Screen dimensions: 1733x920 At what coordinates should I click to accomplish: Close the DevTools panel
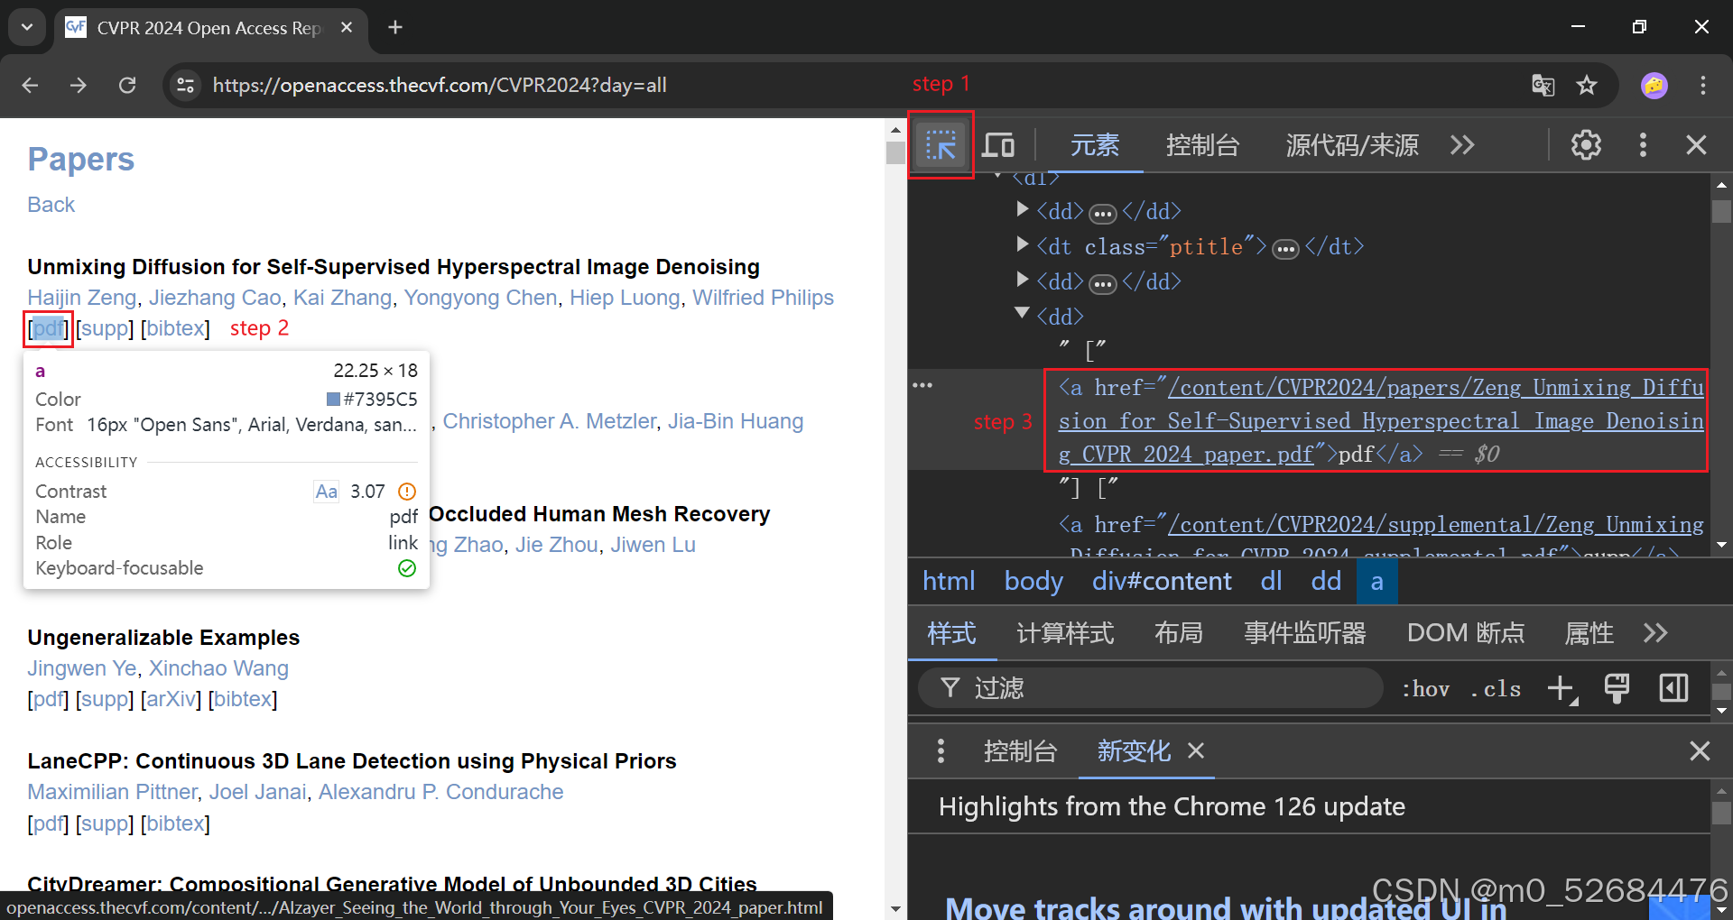[x=1696, y=145]
